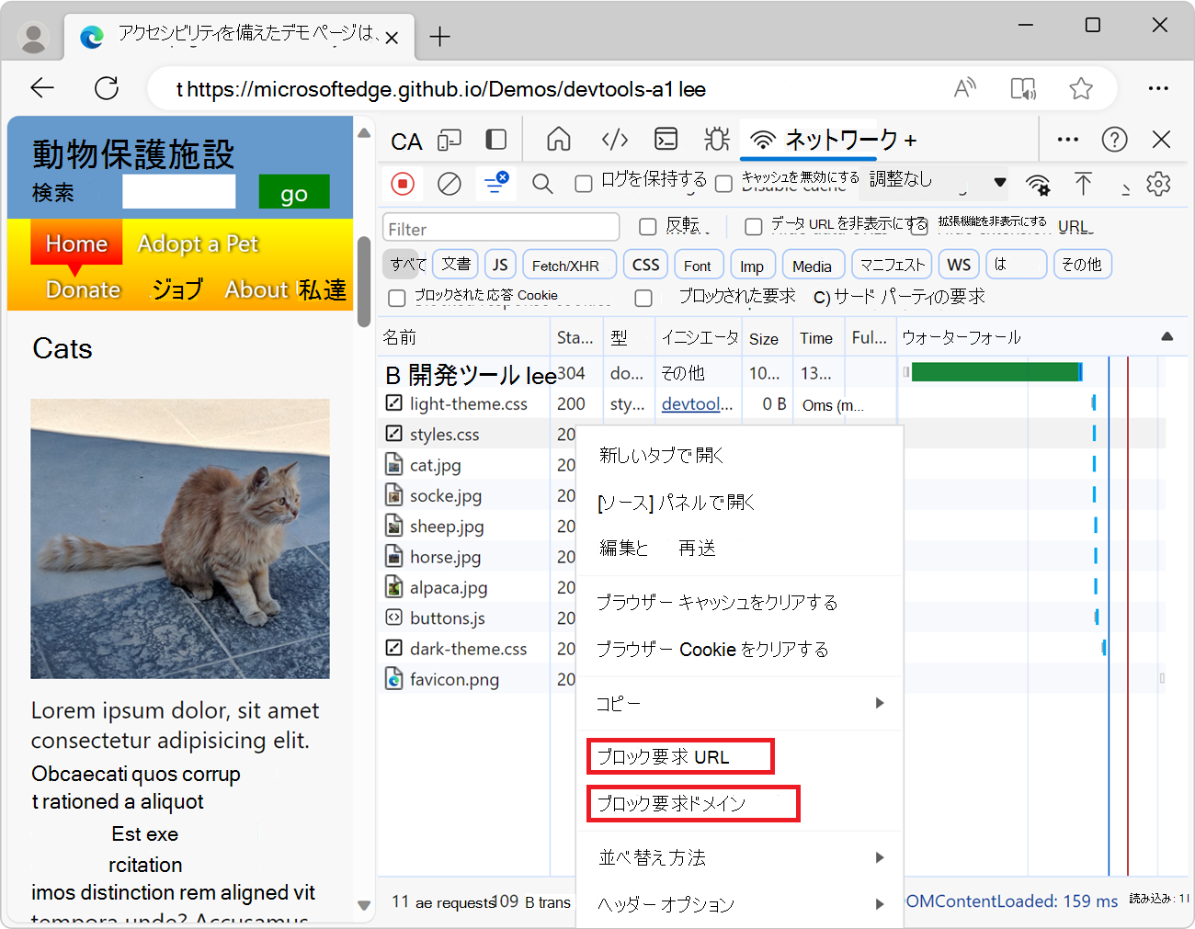Viewport: 1195px width, 929px height.
Task: Click the green go search button
Action: coord(294,193)
